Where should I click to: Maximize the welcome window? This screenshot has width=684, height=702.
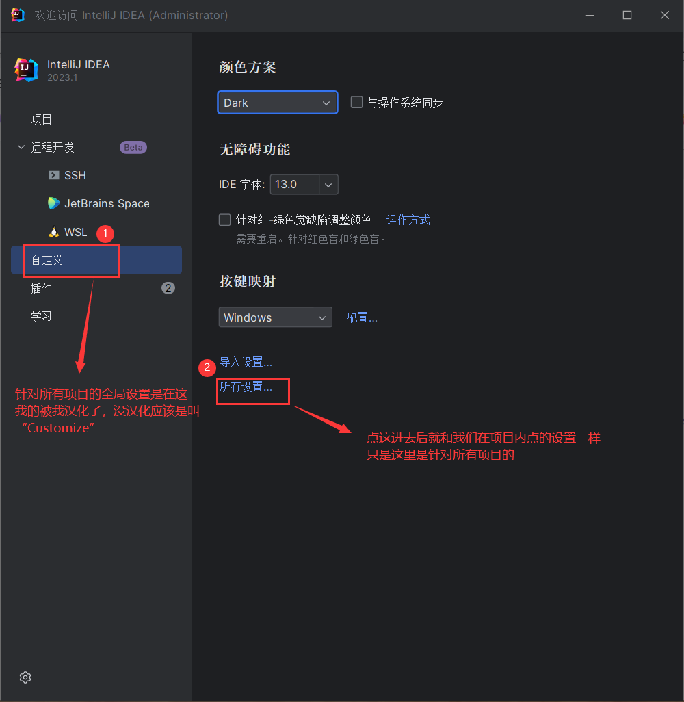(x=627, y=15)
